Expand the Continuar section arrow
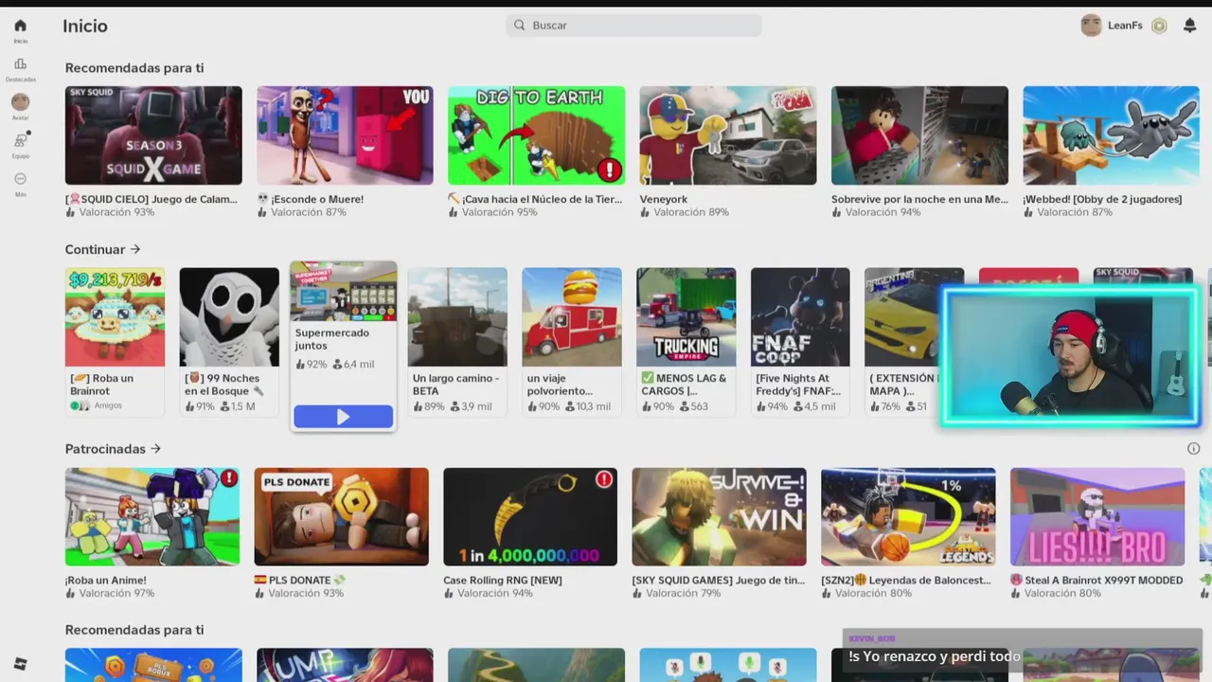Image resolution: width=1212 pixels, height=682 pixels. 135,249
